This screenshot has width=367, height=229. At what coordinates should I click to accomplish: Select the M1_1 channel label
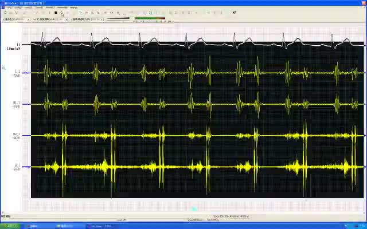pyautogui.click(x=17, y=103)
